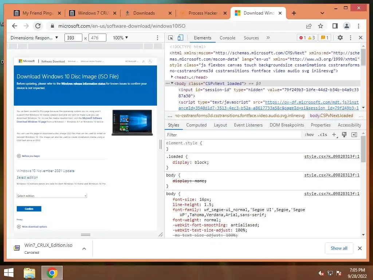Open the Select edition dropdown
The height and width of the screenshot is (280, 373).
tap(52, 196)
